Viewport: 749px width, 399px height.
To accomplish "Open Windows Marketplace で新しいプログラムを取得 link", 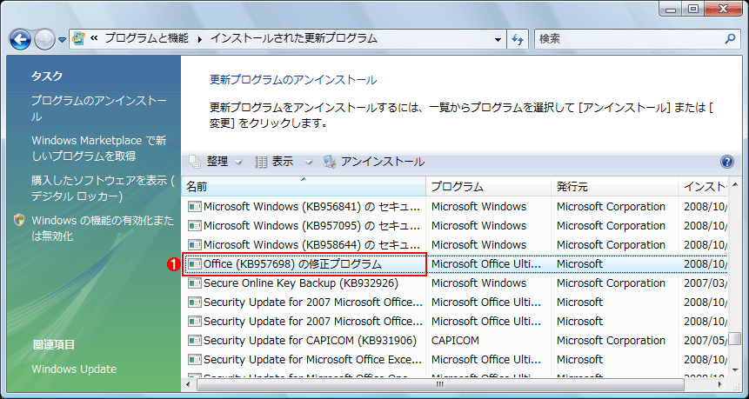I will click(99, 148).
